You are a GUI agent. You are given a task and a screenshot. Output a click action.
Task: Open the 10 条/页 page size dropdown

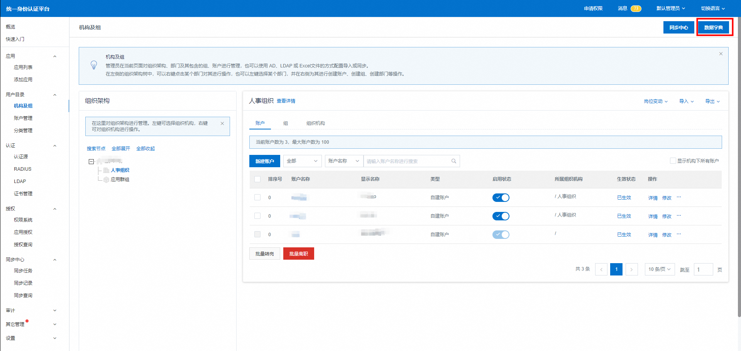coord(659,269)
